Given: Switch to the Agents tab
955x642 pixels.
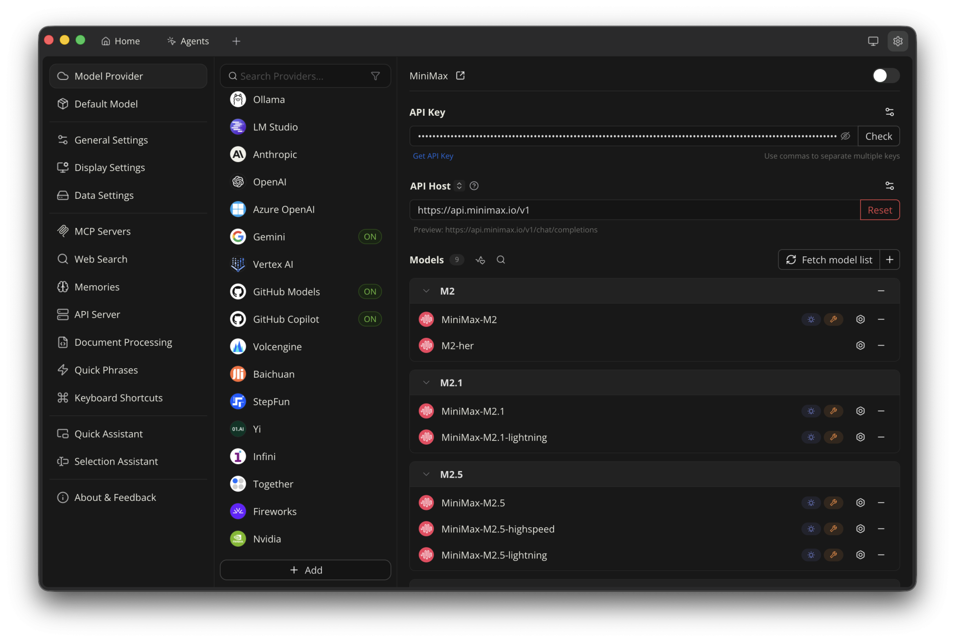Looking at the screenshot, I should pyautogui.click(x=189, y=41).
